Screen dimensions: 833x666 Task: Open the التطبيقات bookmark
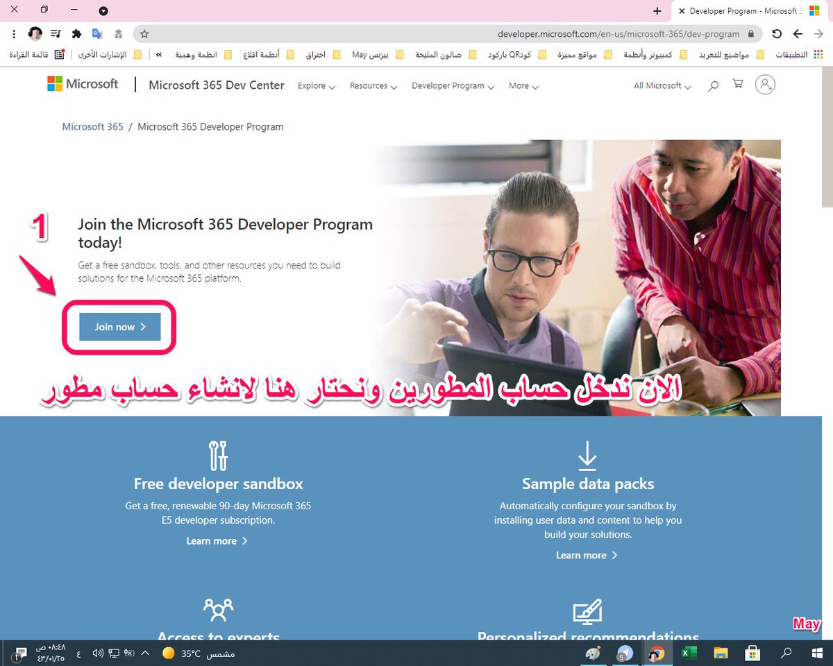[798, 54]
